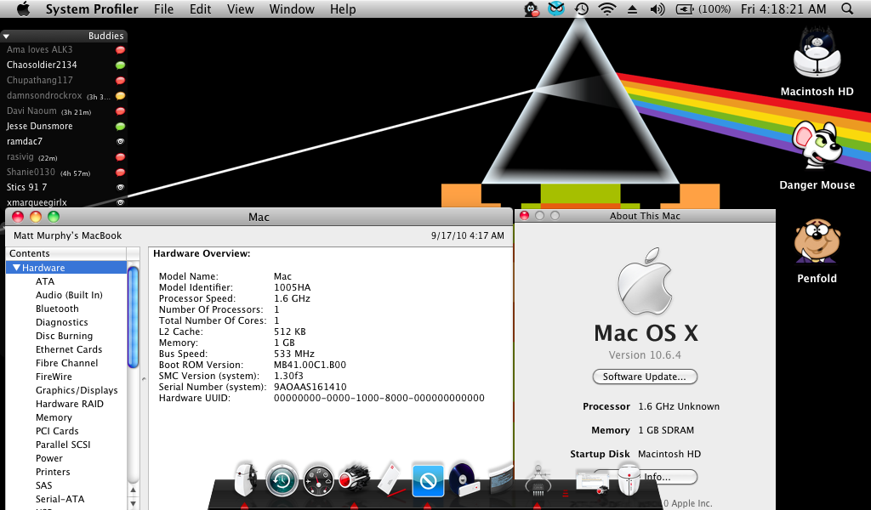Open the Help menu
The width and height of the screenshot is (871, 510).
point(343,8)
